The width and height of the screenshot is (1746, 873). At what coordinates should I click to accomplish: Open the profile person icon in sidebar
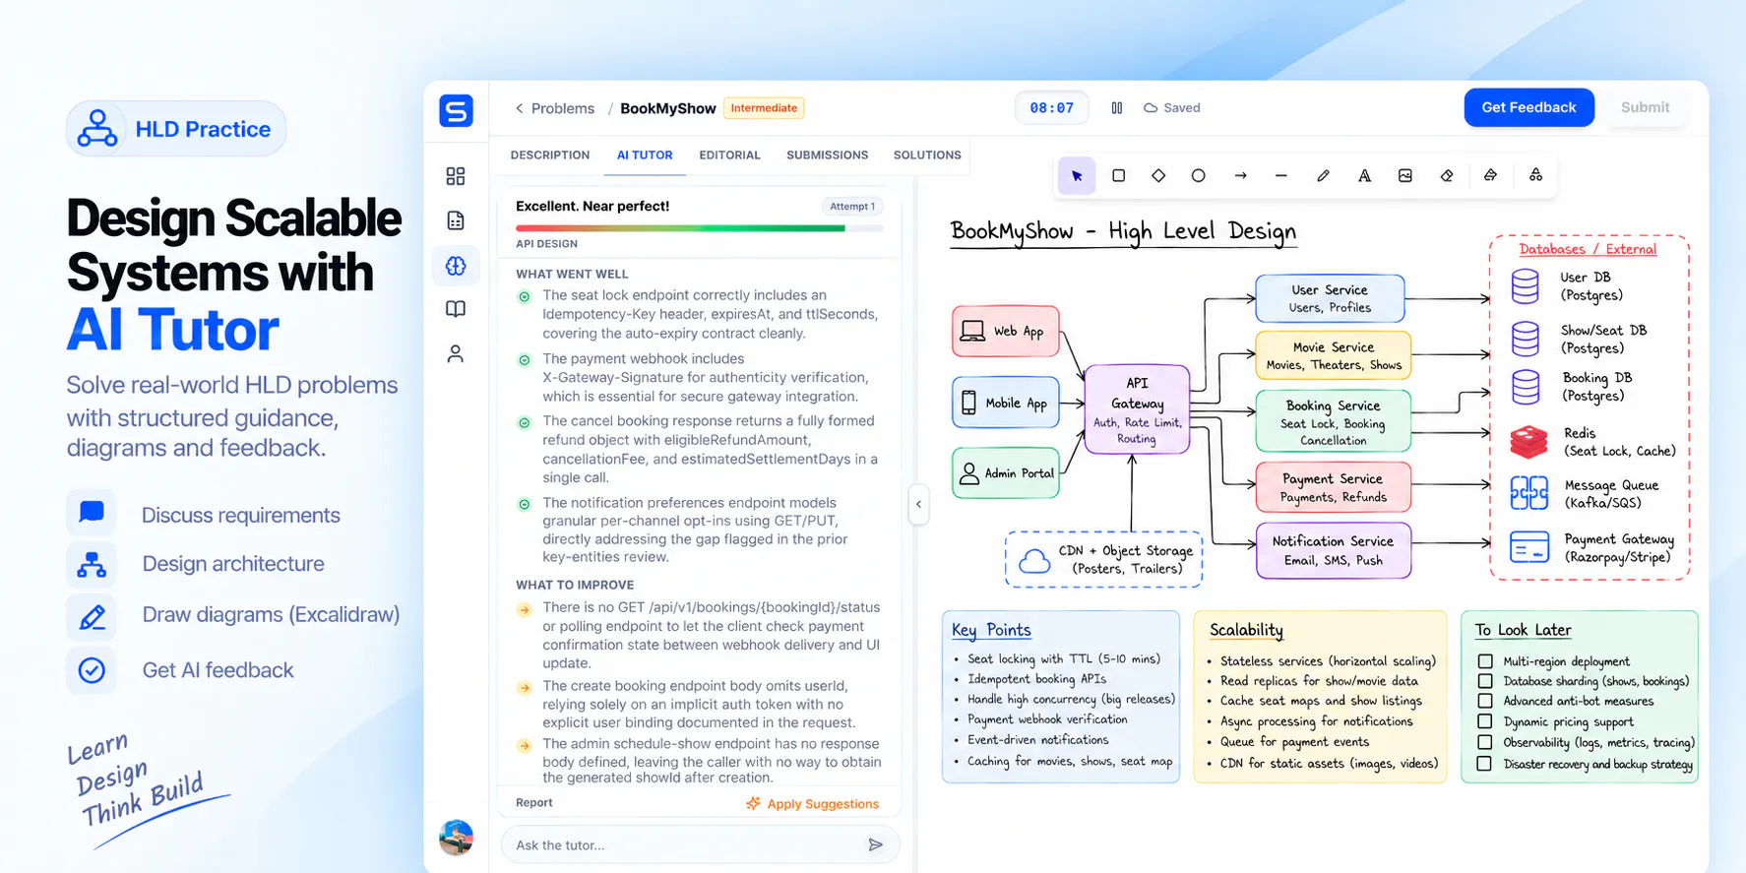tap(456, 353)
